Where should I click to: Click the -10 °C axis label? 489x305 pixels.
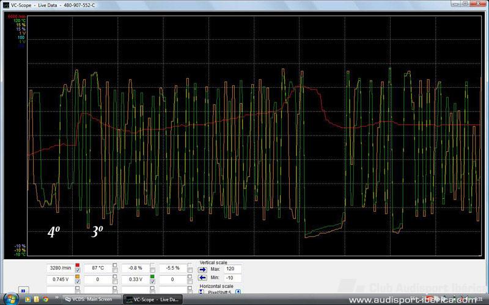click(x=20, y=254)
